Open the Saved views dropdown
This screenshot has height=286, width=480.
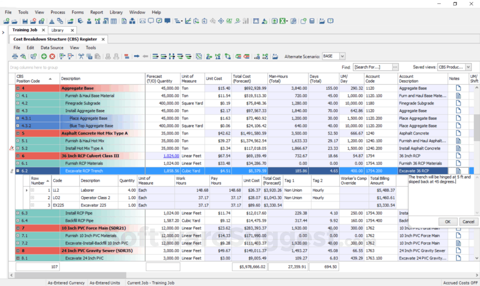tap(468, 67)
